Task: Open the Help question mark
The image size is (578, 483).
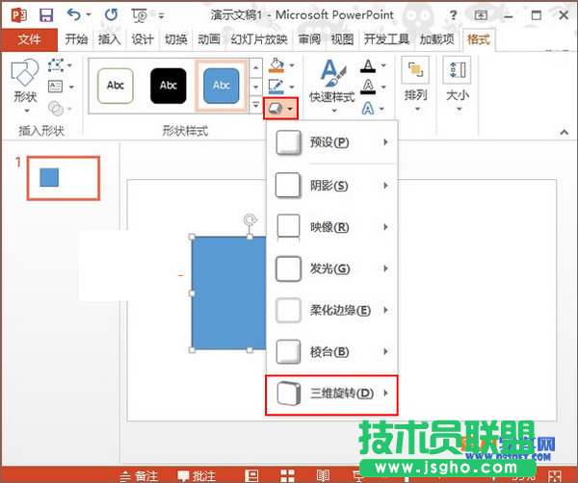Action: click(x=454, y=15)
